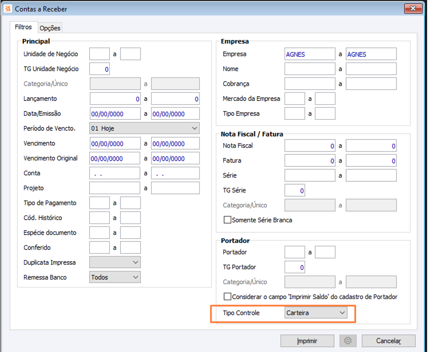Close the Contas a Receber window
The width and height of the screenshot is (430, 352).
[410, 9]
